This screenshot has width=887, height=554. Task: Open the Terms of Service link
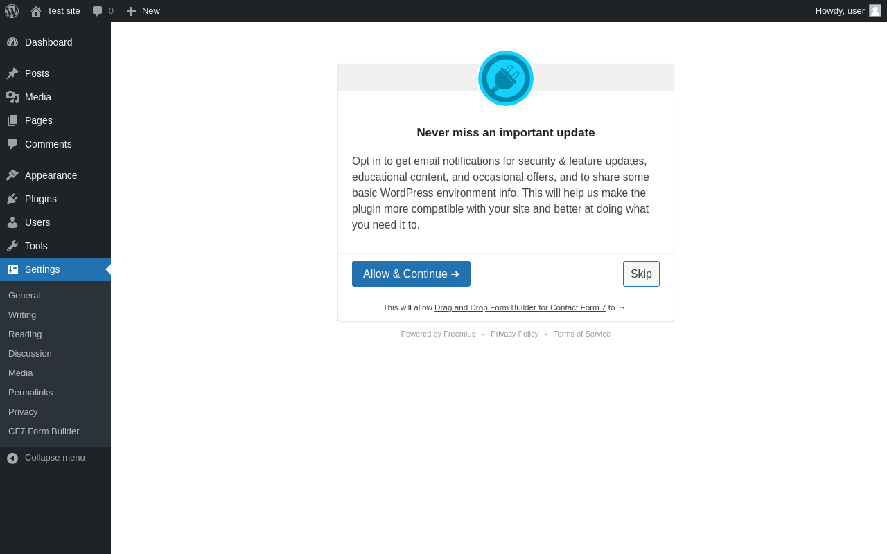(x=582, y=334)
